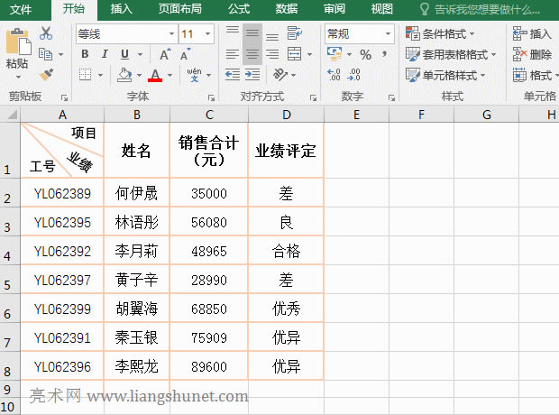Open the 公式 (Formulas) ribbon tab
559x415 pixels.
239,9
